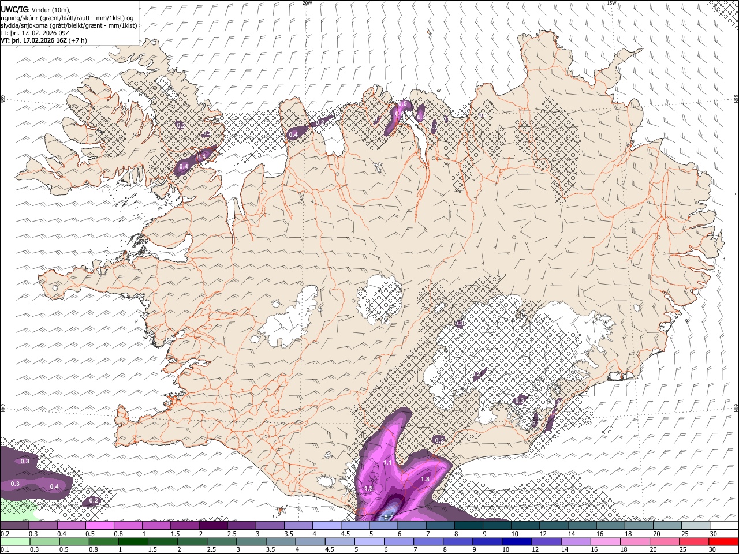Viewport: 739px width, 554px height.
Task: Click the dark green rain swatch between 1 and 1.5
Action: coord(133,542)
